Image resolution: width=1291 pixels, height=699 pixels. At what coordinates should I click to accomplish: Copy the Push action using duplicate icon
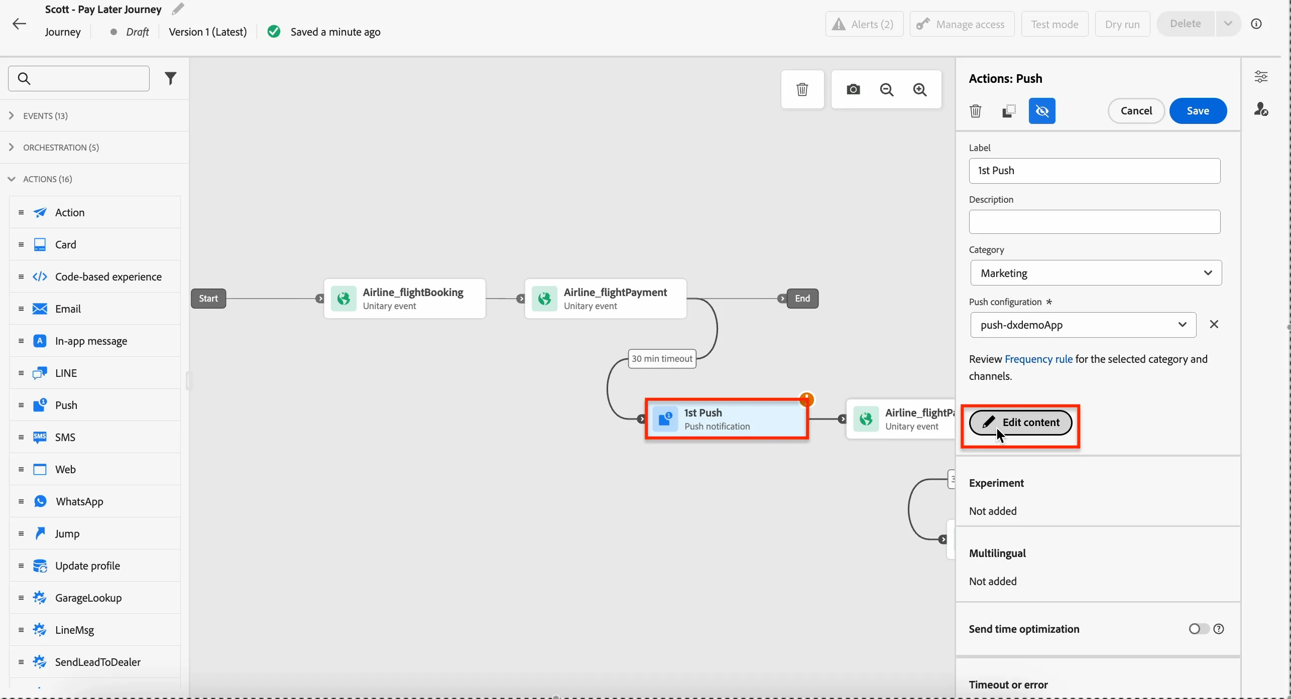coord(1009,111)
